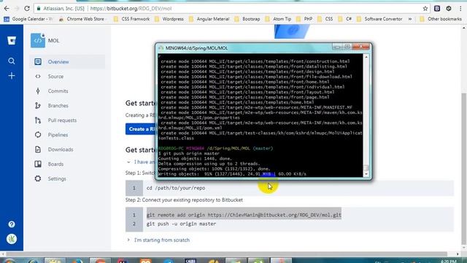This screenshot has width=467, height=263.
Task: Bookmark this page with the star icon
Action: click(x=425, y=9)
